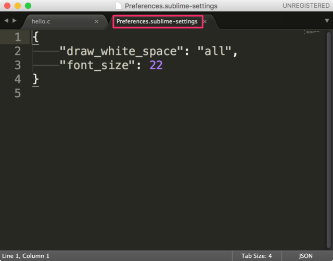Click line number 2 in gutter
This screenshot has height=261, width=333.
pyautogui.click(x=18, y=51)
